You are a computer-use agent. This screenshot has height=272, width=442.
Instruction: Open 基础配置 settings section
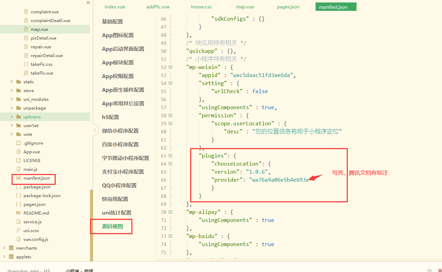click(x=112, y=22)
